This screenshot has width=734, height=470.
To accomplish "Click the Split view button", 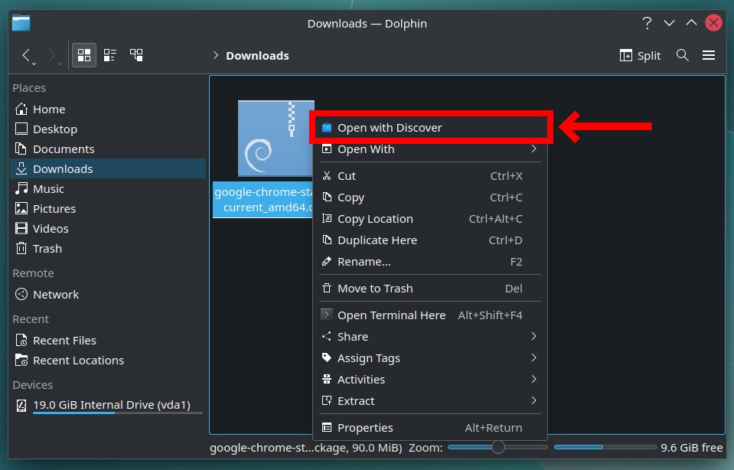I will click(x=640, y=56).
